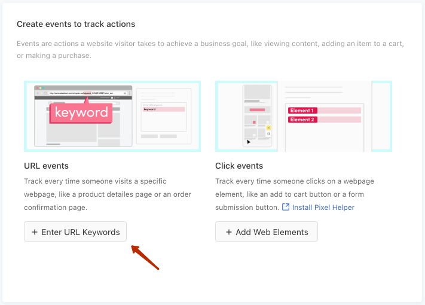Viewport: 425px width, 305px height.
Task: Click the Add Web Elements button
Action: pos(266,232)
